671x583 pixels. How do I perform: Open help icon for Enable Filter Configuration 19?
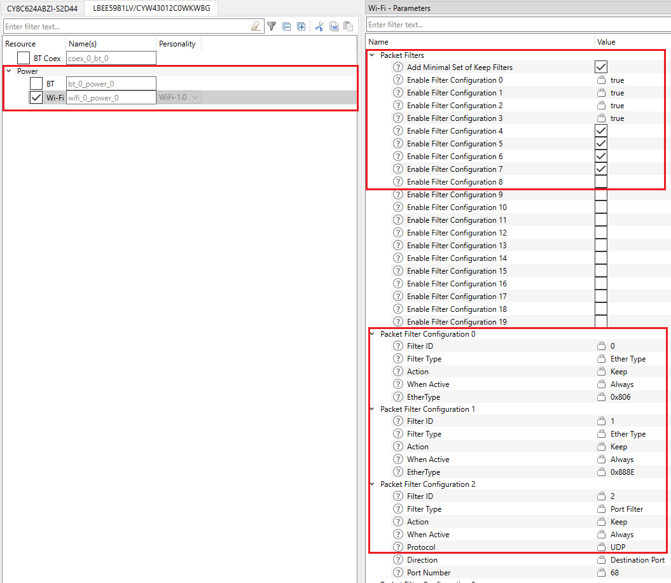click(x=398, y=322)
